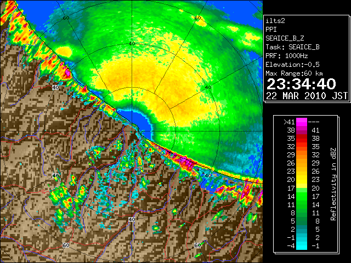Click the "-4" legend value

291,246
